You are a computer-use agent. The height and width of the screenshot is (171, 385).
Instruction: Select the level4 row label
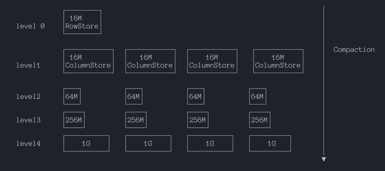pos(28,143)
